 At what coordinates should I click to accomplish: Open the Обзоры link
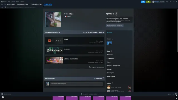109,69
